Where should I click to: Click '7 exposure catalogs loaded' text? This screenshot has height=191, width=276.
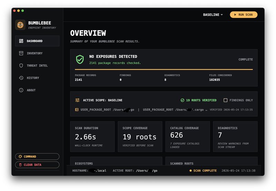(185, 145)
